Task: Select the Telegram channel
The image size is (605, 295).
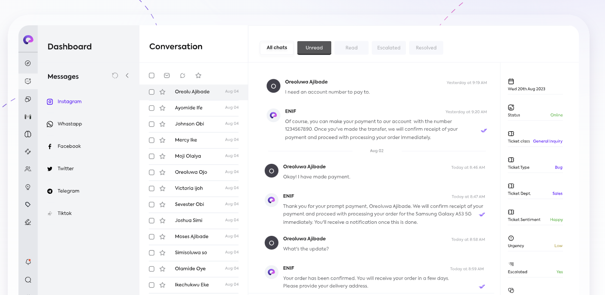Action: click(x=63, y=191)
